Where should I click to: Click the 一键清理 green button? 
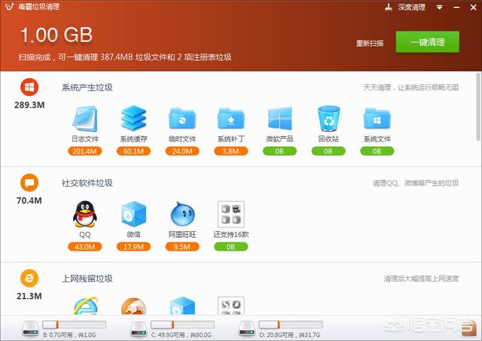click(428, 42)
